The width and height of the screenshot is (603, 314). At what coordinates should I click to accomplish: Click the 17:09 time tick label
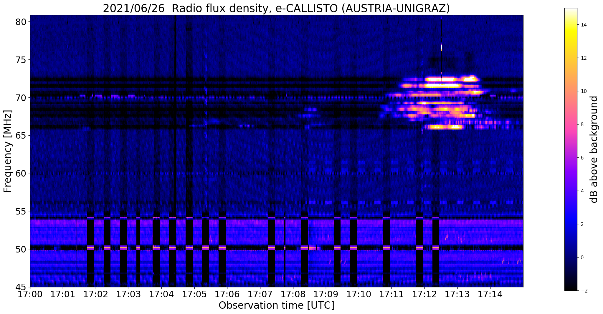pyautogui.click(x=326, y=294)
